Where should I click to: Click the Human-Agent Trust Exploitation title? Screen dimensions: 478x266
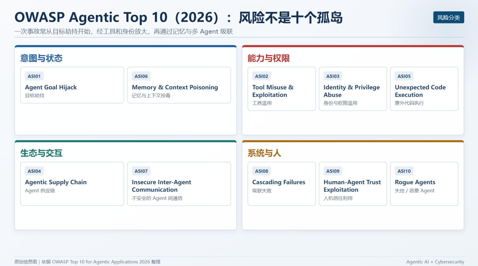click(352, 186)
